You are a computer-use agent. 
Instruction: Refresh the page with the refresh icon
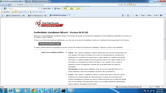(124, 5)
